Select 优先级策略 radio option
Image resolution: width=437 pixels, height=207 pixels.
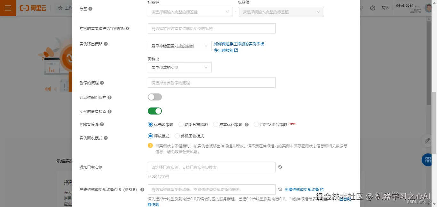pyautogui.click(x=150, y=124)
